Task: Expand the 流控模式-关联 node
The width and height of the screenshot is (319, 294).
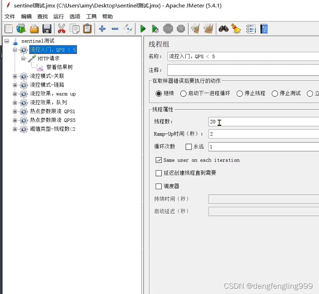Action: (15, 76)
